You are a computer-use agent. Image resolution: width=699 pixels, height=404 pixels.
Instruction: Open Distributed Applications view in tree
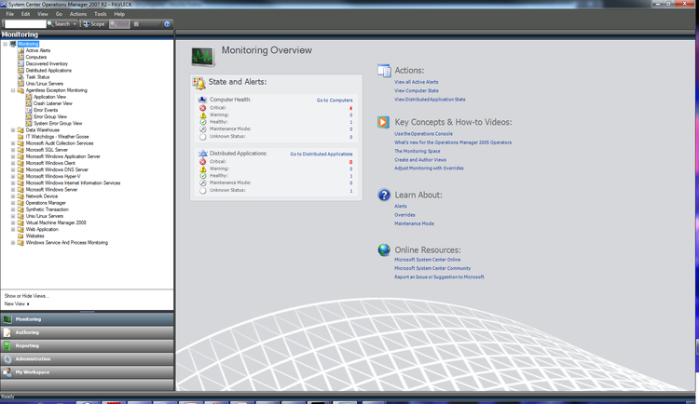coord(48,70)
